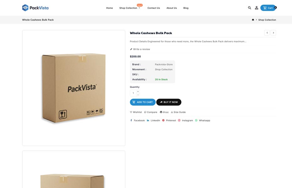This screenshot has width=292, height=188.
Task: Go to previous product arrow
Action: point(267,33)
